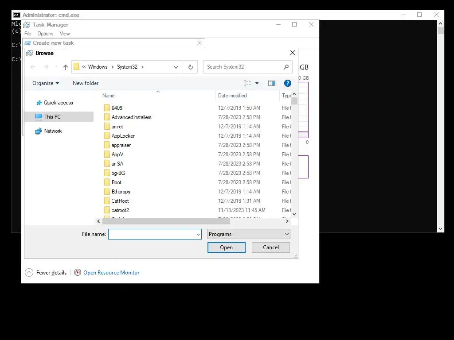Click the Fewer details arrow icon

[29, 272]
